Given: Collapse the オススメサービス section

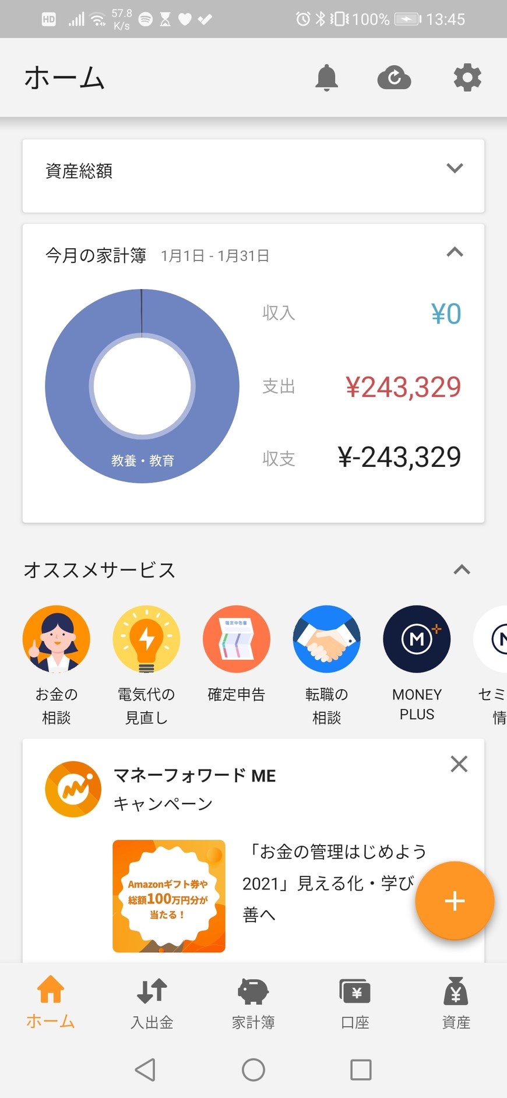Looking at the screenshot, I should (462, 570).
